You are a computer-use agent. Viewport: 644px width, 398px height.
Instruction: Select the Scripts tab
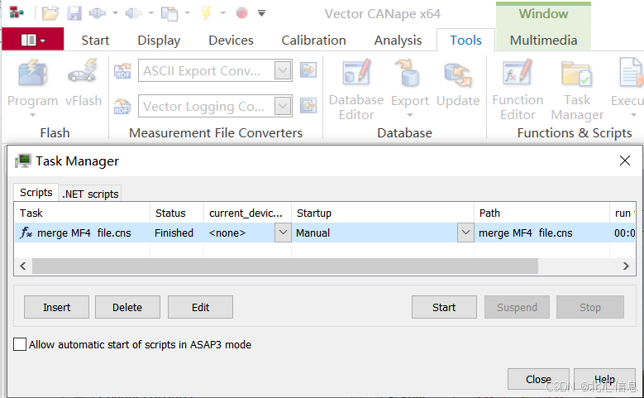pyautogui.click(x=36, y=193)
